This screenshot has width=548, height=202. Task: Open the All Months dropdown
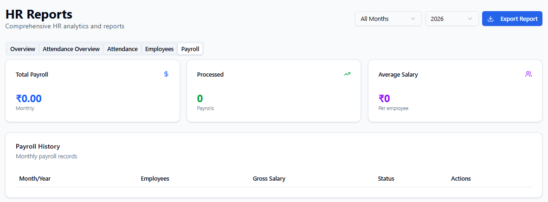pos(388,19)
